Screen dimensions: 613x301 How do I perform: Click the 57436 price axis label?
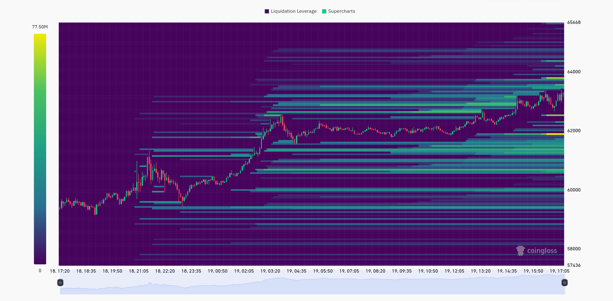click(x=574, y=265)
